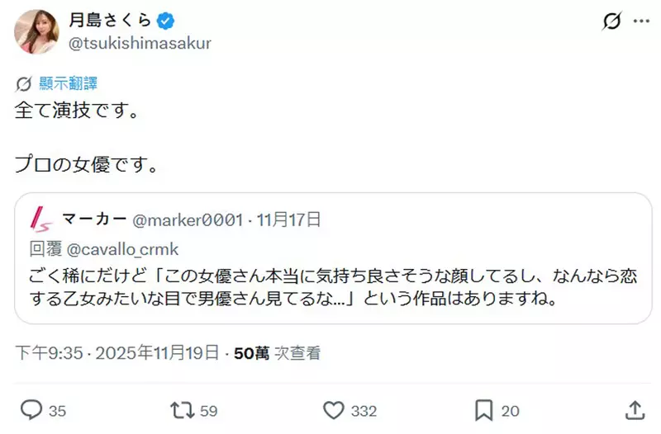Click the マーカー account avatar icon
The width and height of the screenshot is (661, 434).
point(42,219)
